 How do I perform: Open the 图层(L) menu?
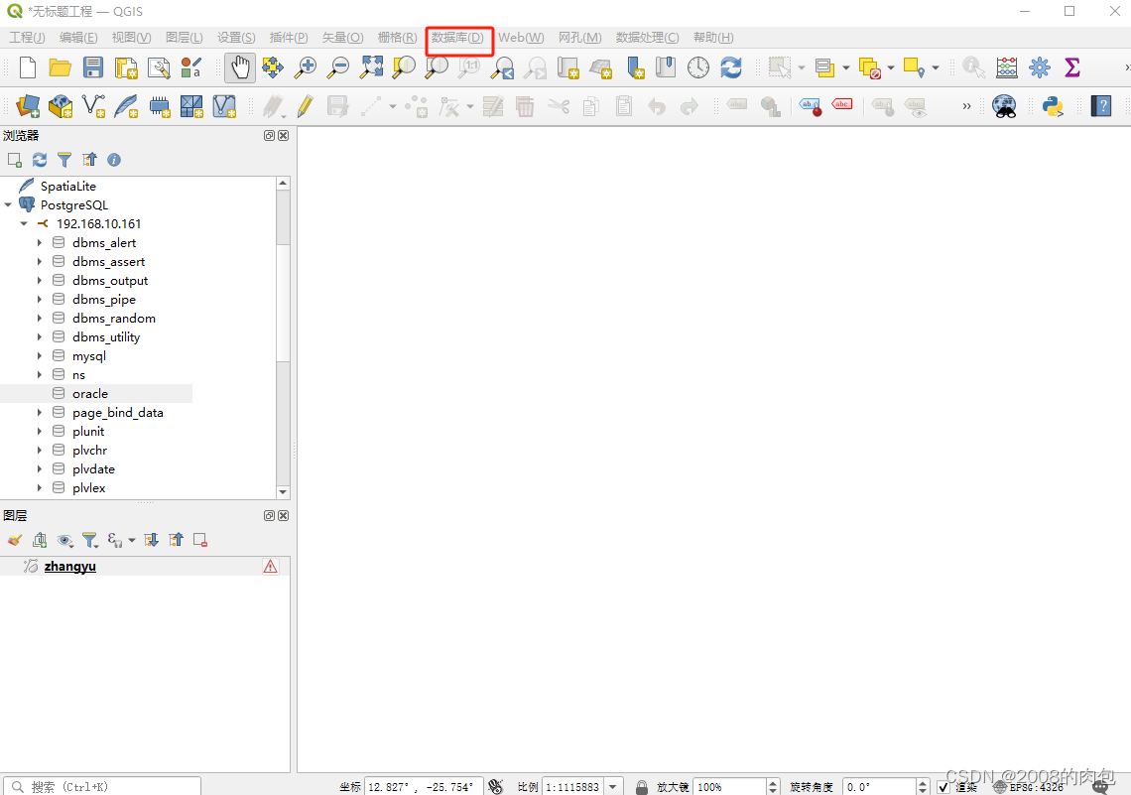pos(185,38)
